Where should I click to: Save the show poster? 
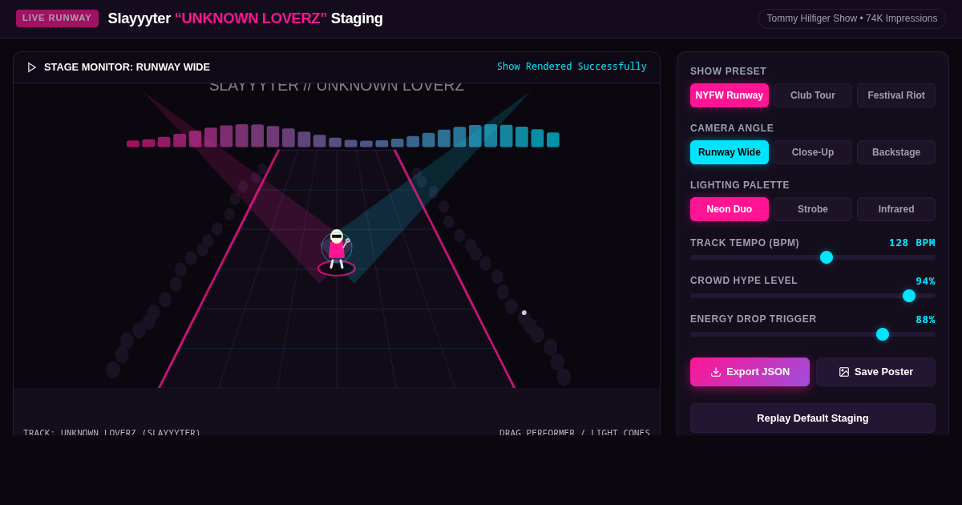pyautogui.click(x=875, y=372)
